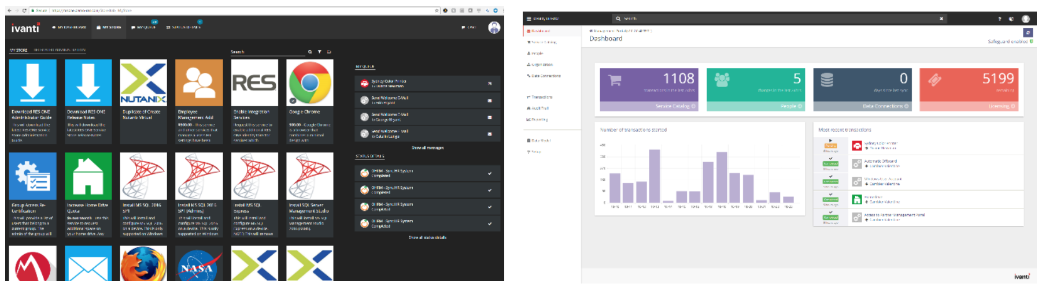This screenshot has height=302, width=1042.
Task: Open Install MS SQL Express tile
Action: point(254,194)
